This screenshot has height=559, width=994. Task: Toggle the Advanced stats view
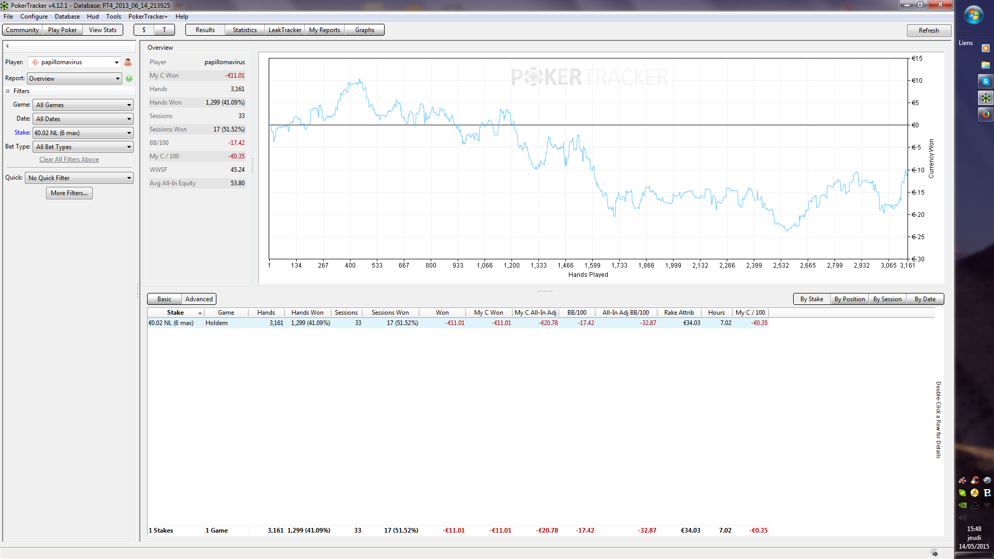point(199,299)
